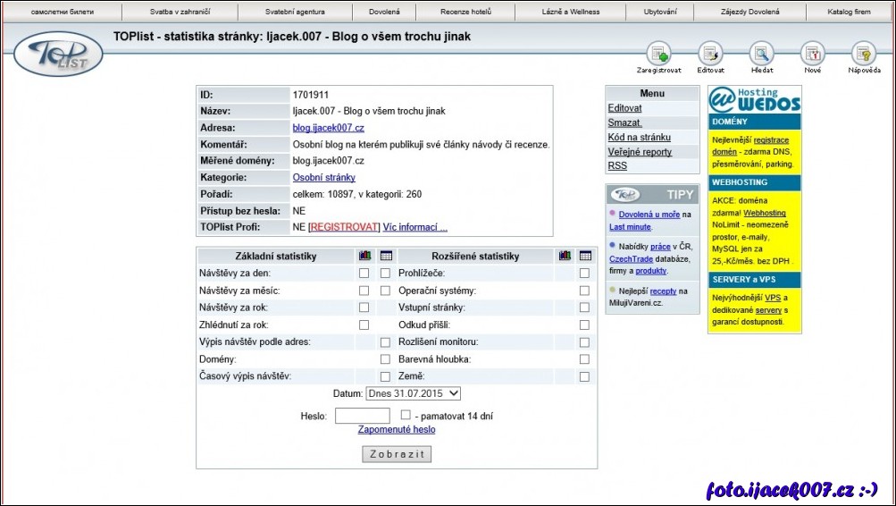Open the Recenze hotelů top navigation item
896x506 pixels.
click(465, 13)
